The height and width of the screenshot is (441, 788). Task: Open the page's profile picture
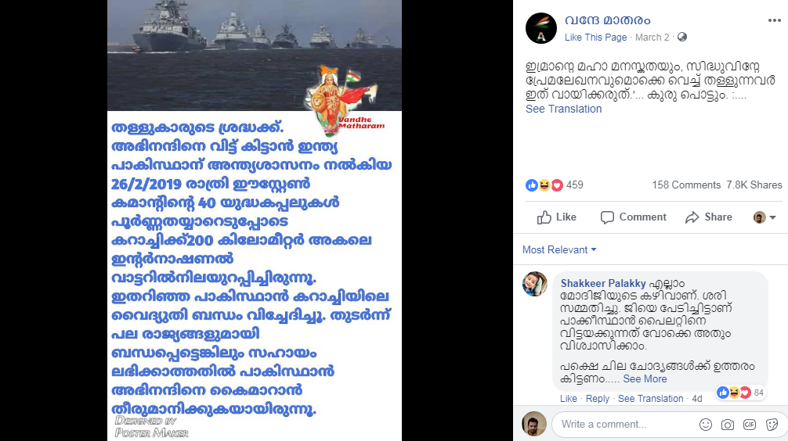pos(541,28)
